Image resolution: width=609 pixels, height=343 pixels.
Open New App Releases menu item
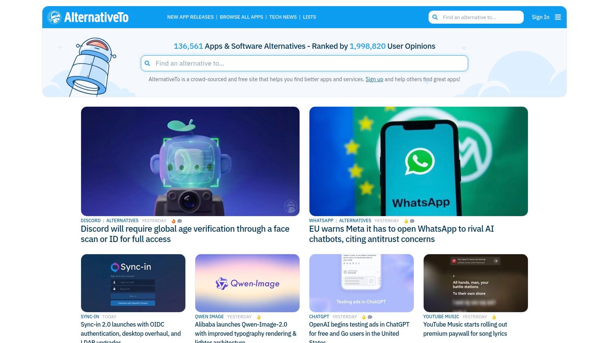[190, 17]
